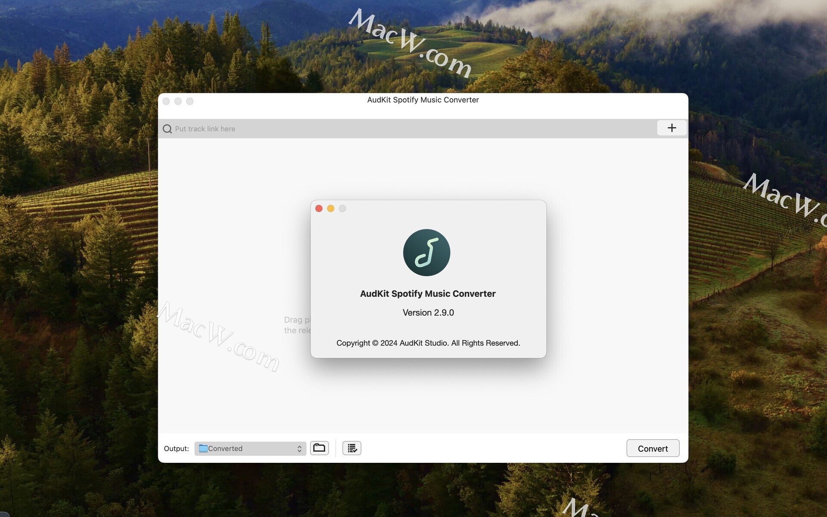Click the blue folder icon in Converted dropdown
This screenshot has height=517, width=827.
(x=203, y=448)
